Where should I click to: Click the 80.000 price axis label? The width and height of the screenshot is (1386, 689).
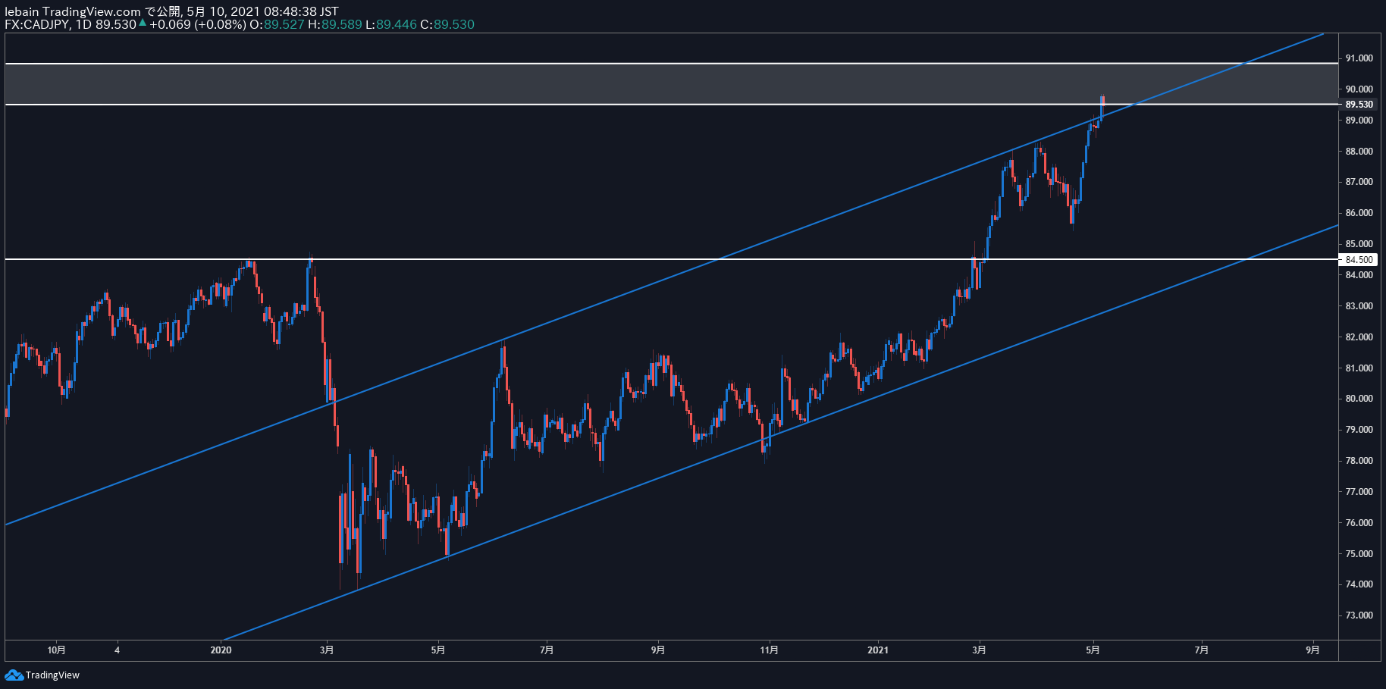point(1359,399)
